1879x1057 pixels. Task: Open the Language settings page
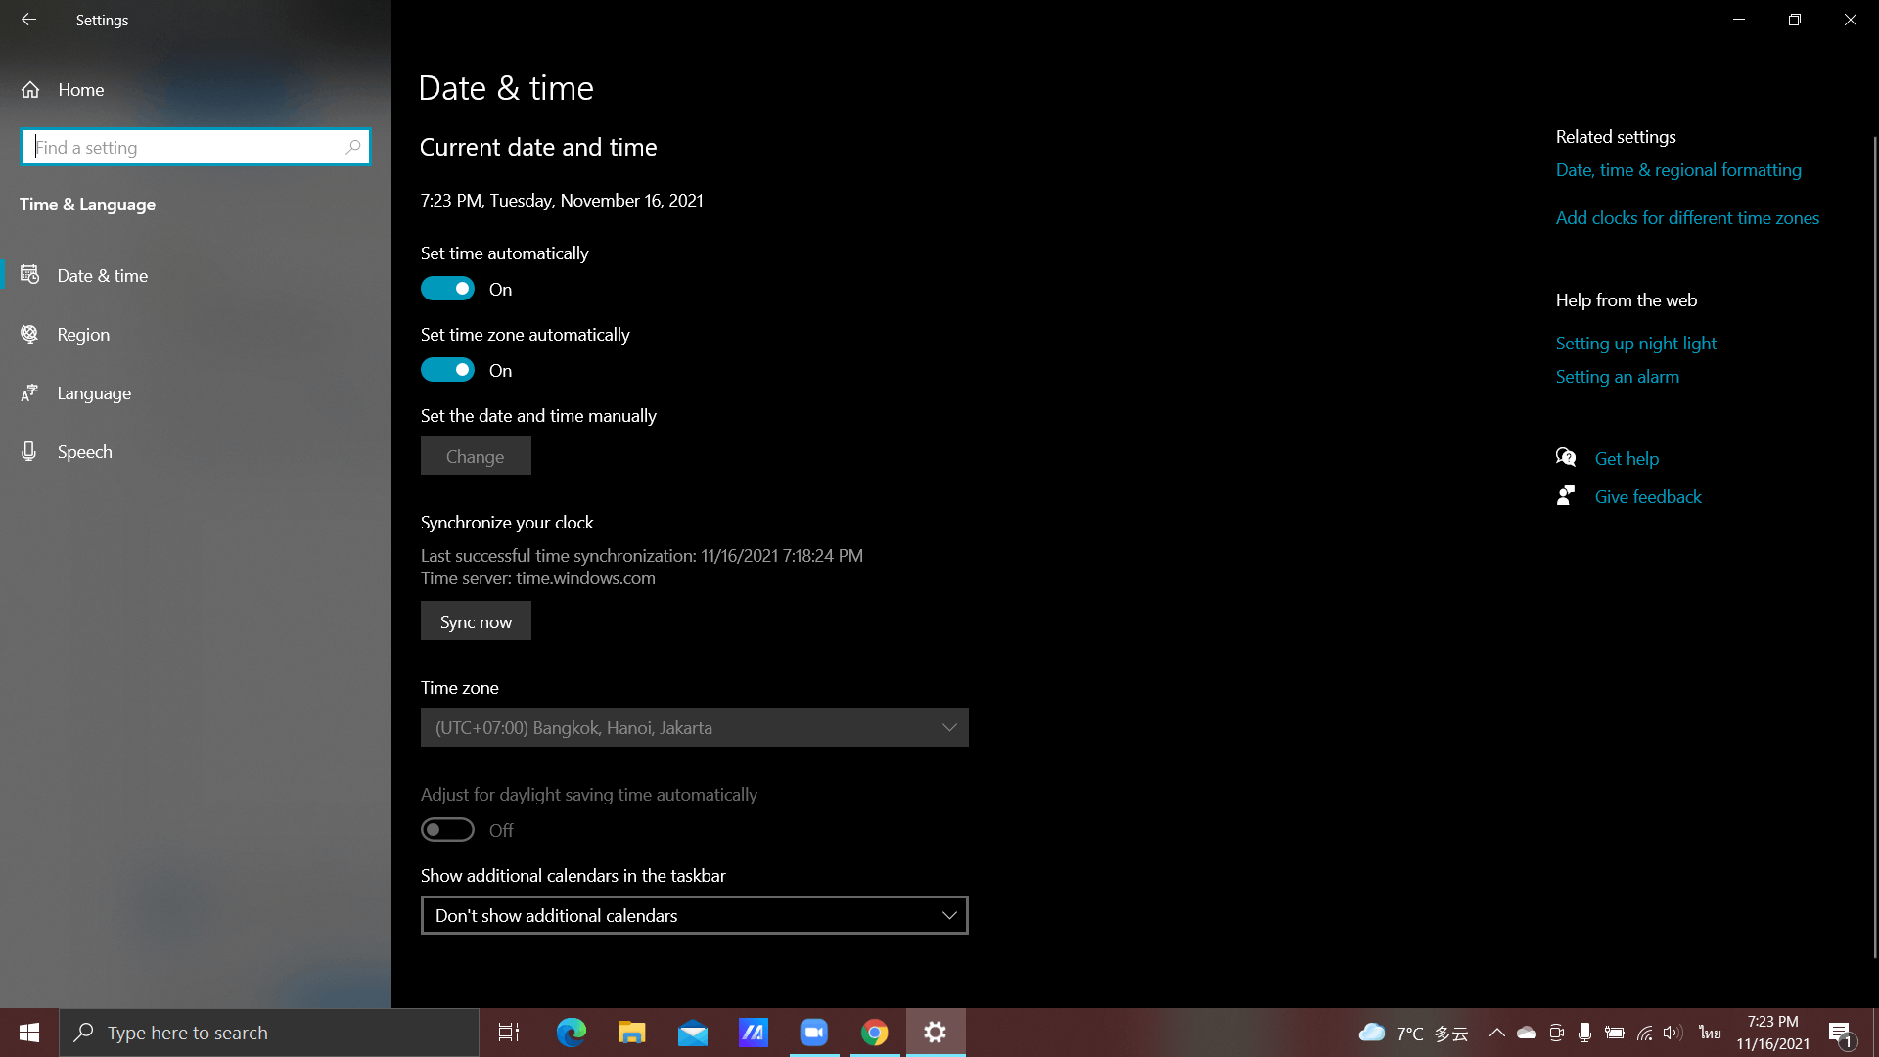pyautogui.click(x=94, y=393)
